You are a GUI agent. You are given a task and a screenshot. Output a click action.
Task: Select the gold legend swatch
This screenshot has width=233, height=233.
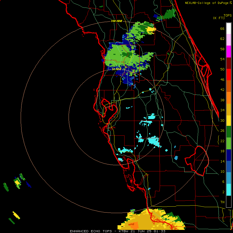[x=229, y=110]
